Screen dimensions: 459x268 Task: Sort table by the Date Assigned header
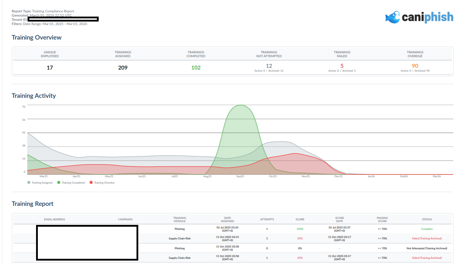227,219
